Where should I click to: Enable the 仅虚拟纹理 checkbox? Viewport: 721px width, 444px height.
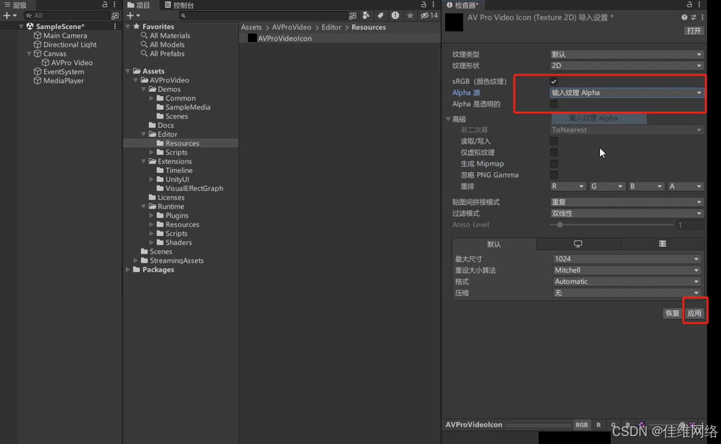[x=554, y=152]
